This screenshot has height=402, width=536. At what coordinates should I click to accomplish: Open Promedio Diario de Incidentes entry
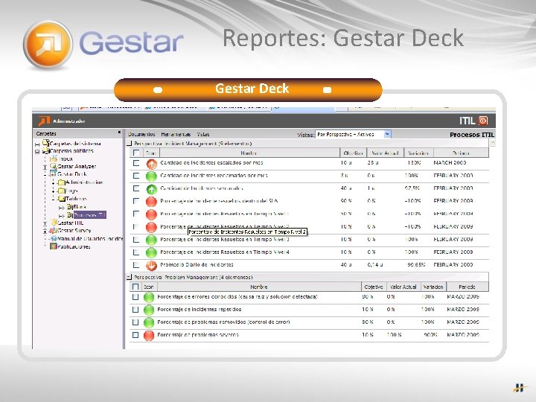(x=197, y=265)
